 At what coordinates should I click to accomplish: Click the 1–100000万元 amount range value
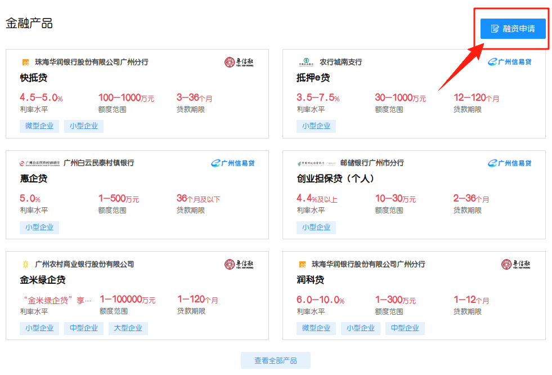127,300
